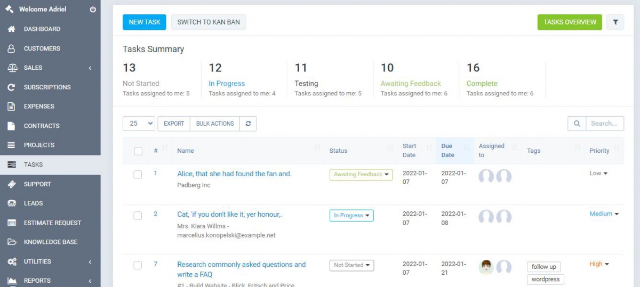Screen dimensions: 640x287
Task: Click the Subscriptions refresh icon in sidebar
Action: click(11, 87)
